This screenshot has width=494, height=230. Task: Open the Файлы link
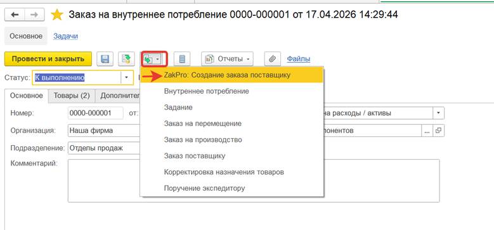point(298,59)
